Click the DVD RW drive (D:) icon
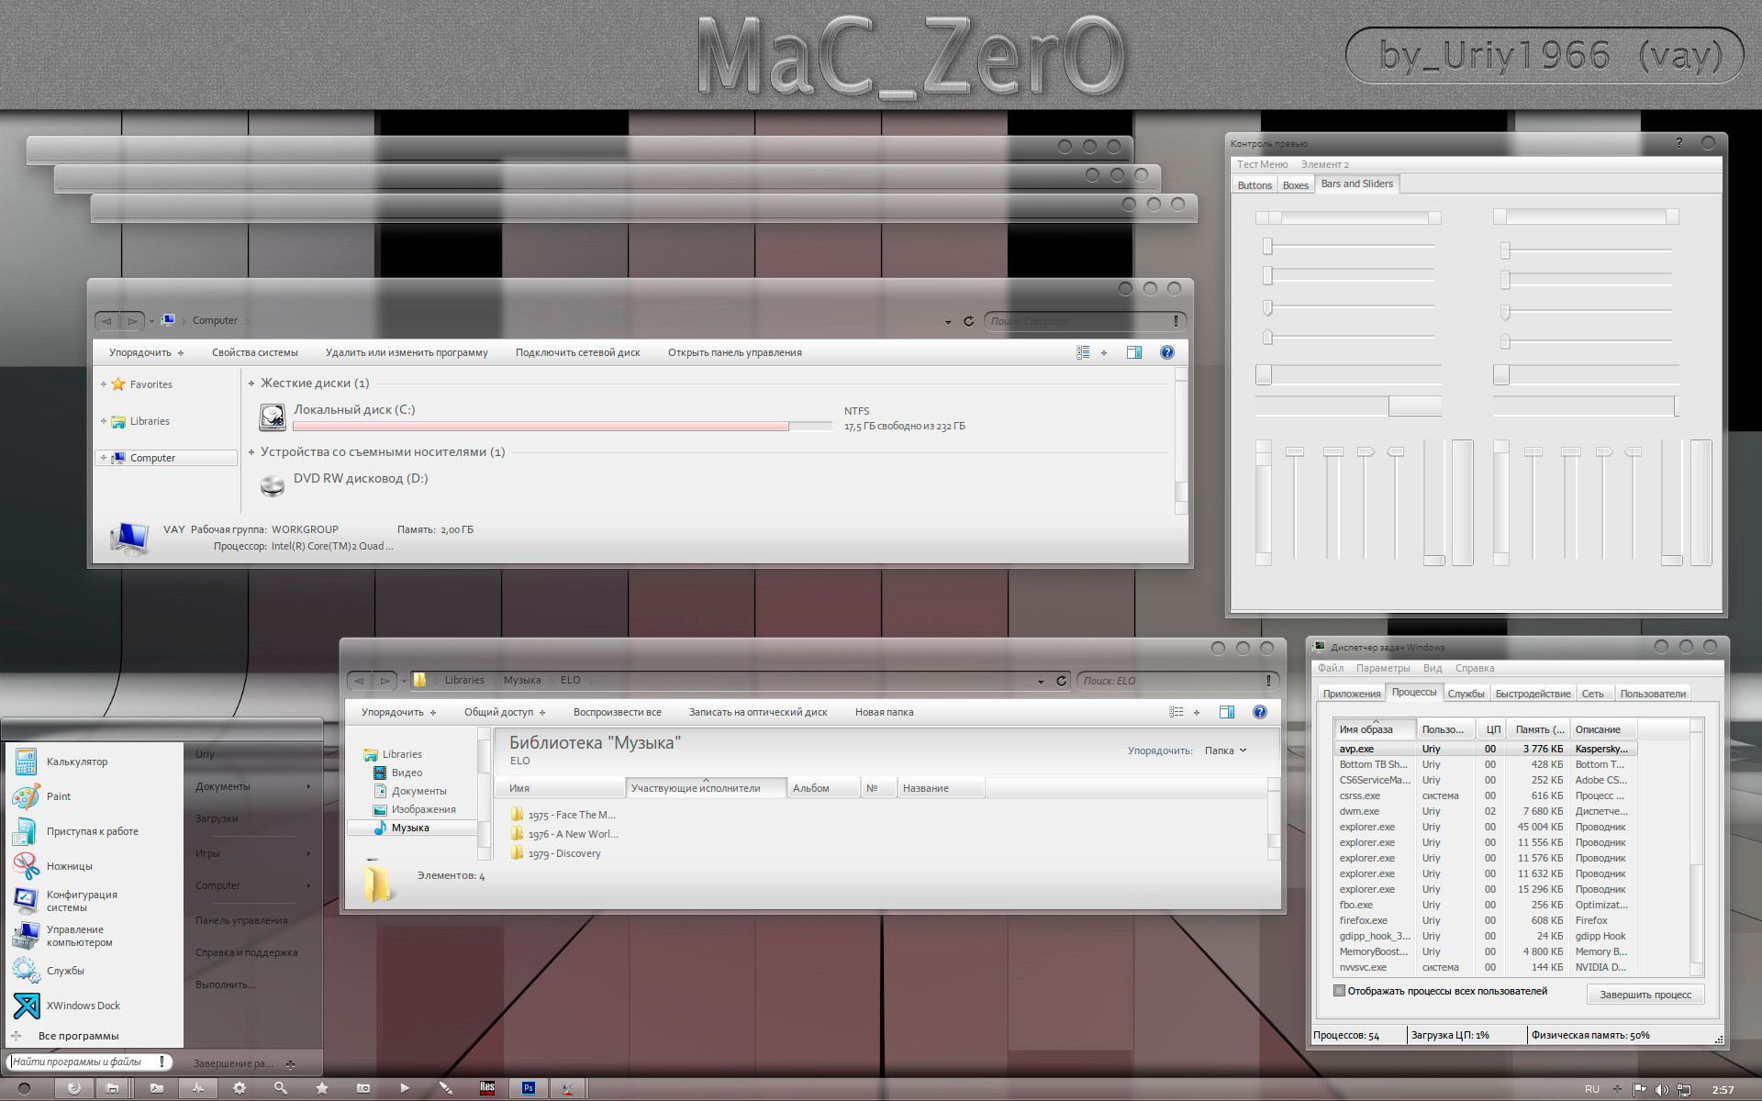Image resolution: width=1762 pixels, height=1101 pixels. pos(273,484)
